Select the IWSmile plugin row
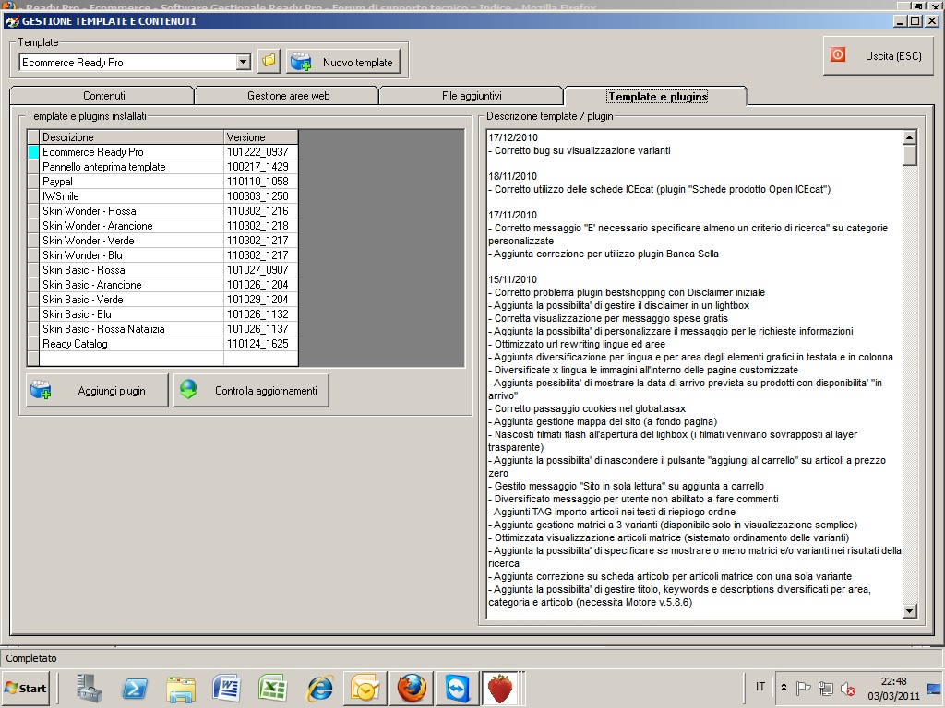 [162, 196]
